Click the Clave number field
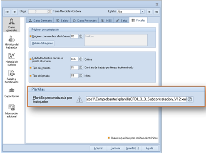 38,12
